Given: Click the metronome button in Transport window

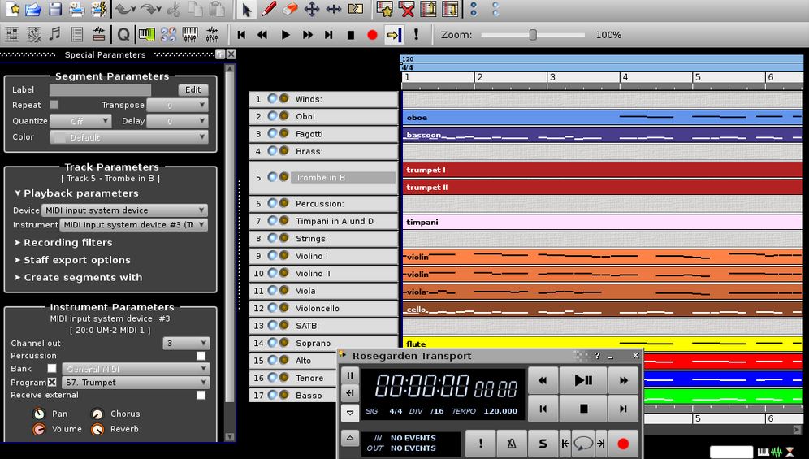Looking at the screenshot, I should pos(511,444).
